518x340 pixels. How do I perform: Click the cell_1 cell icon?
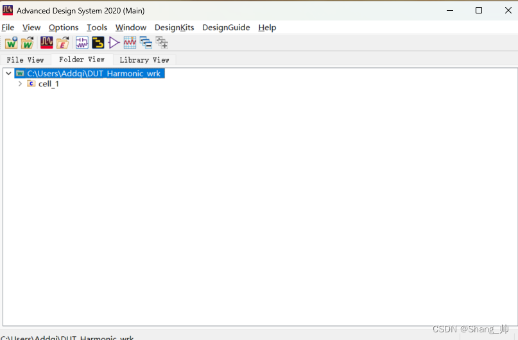pyautogui.click(x=31, y=83)
